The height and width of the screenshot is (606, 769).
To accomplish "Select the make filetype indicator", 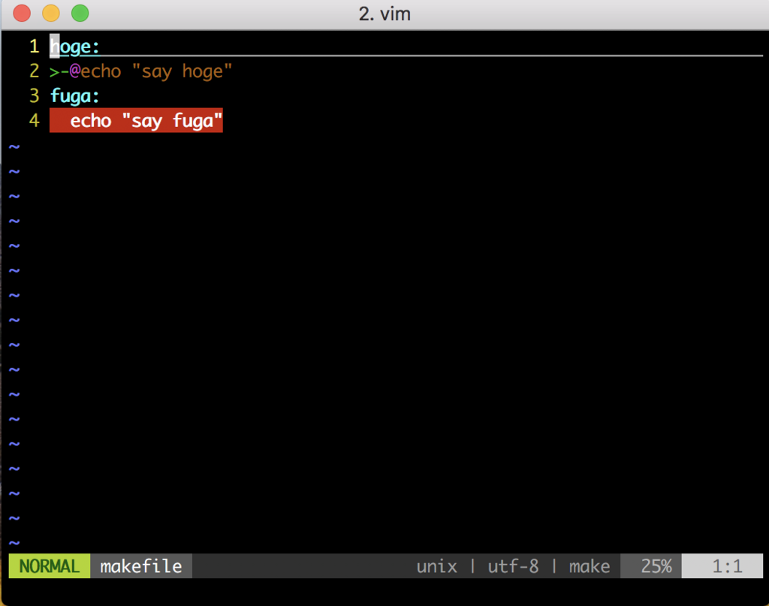I will pos(589,566).
